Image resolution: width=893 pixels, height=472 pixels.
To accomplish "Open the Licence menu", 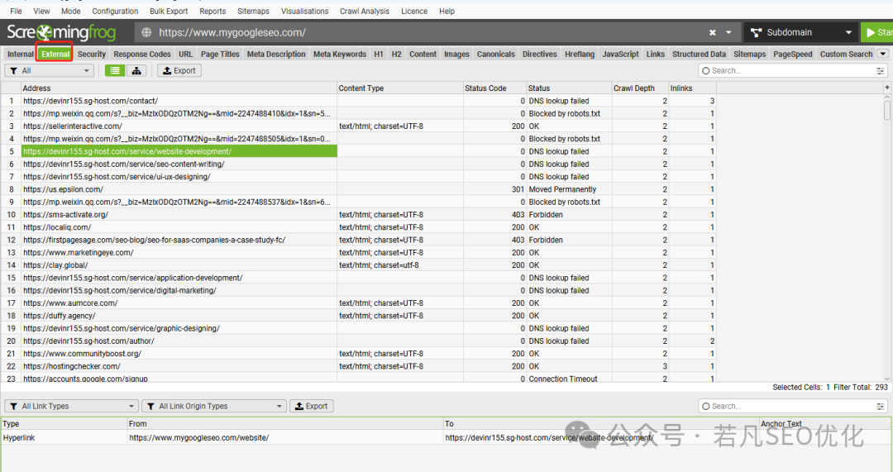I will 414,11.
